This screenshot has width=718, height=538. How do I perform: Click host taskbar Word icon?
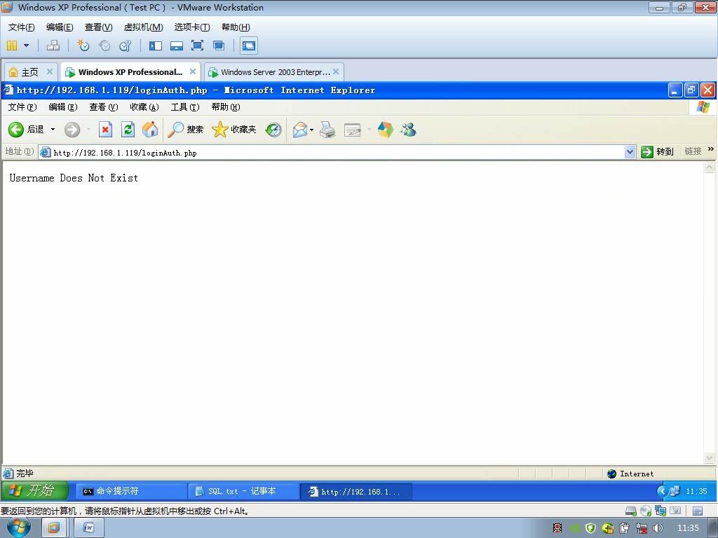pos(89,528)
